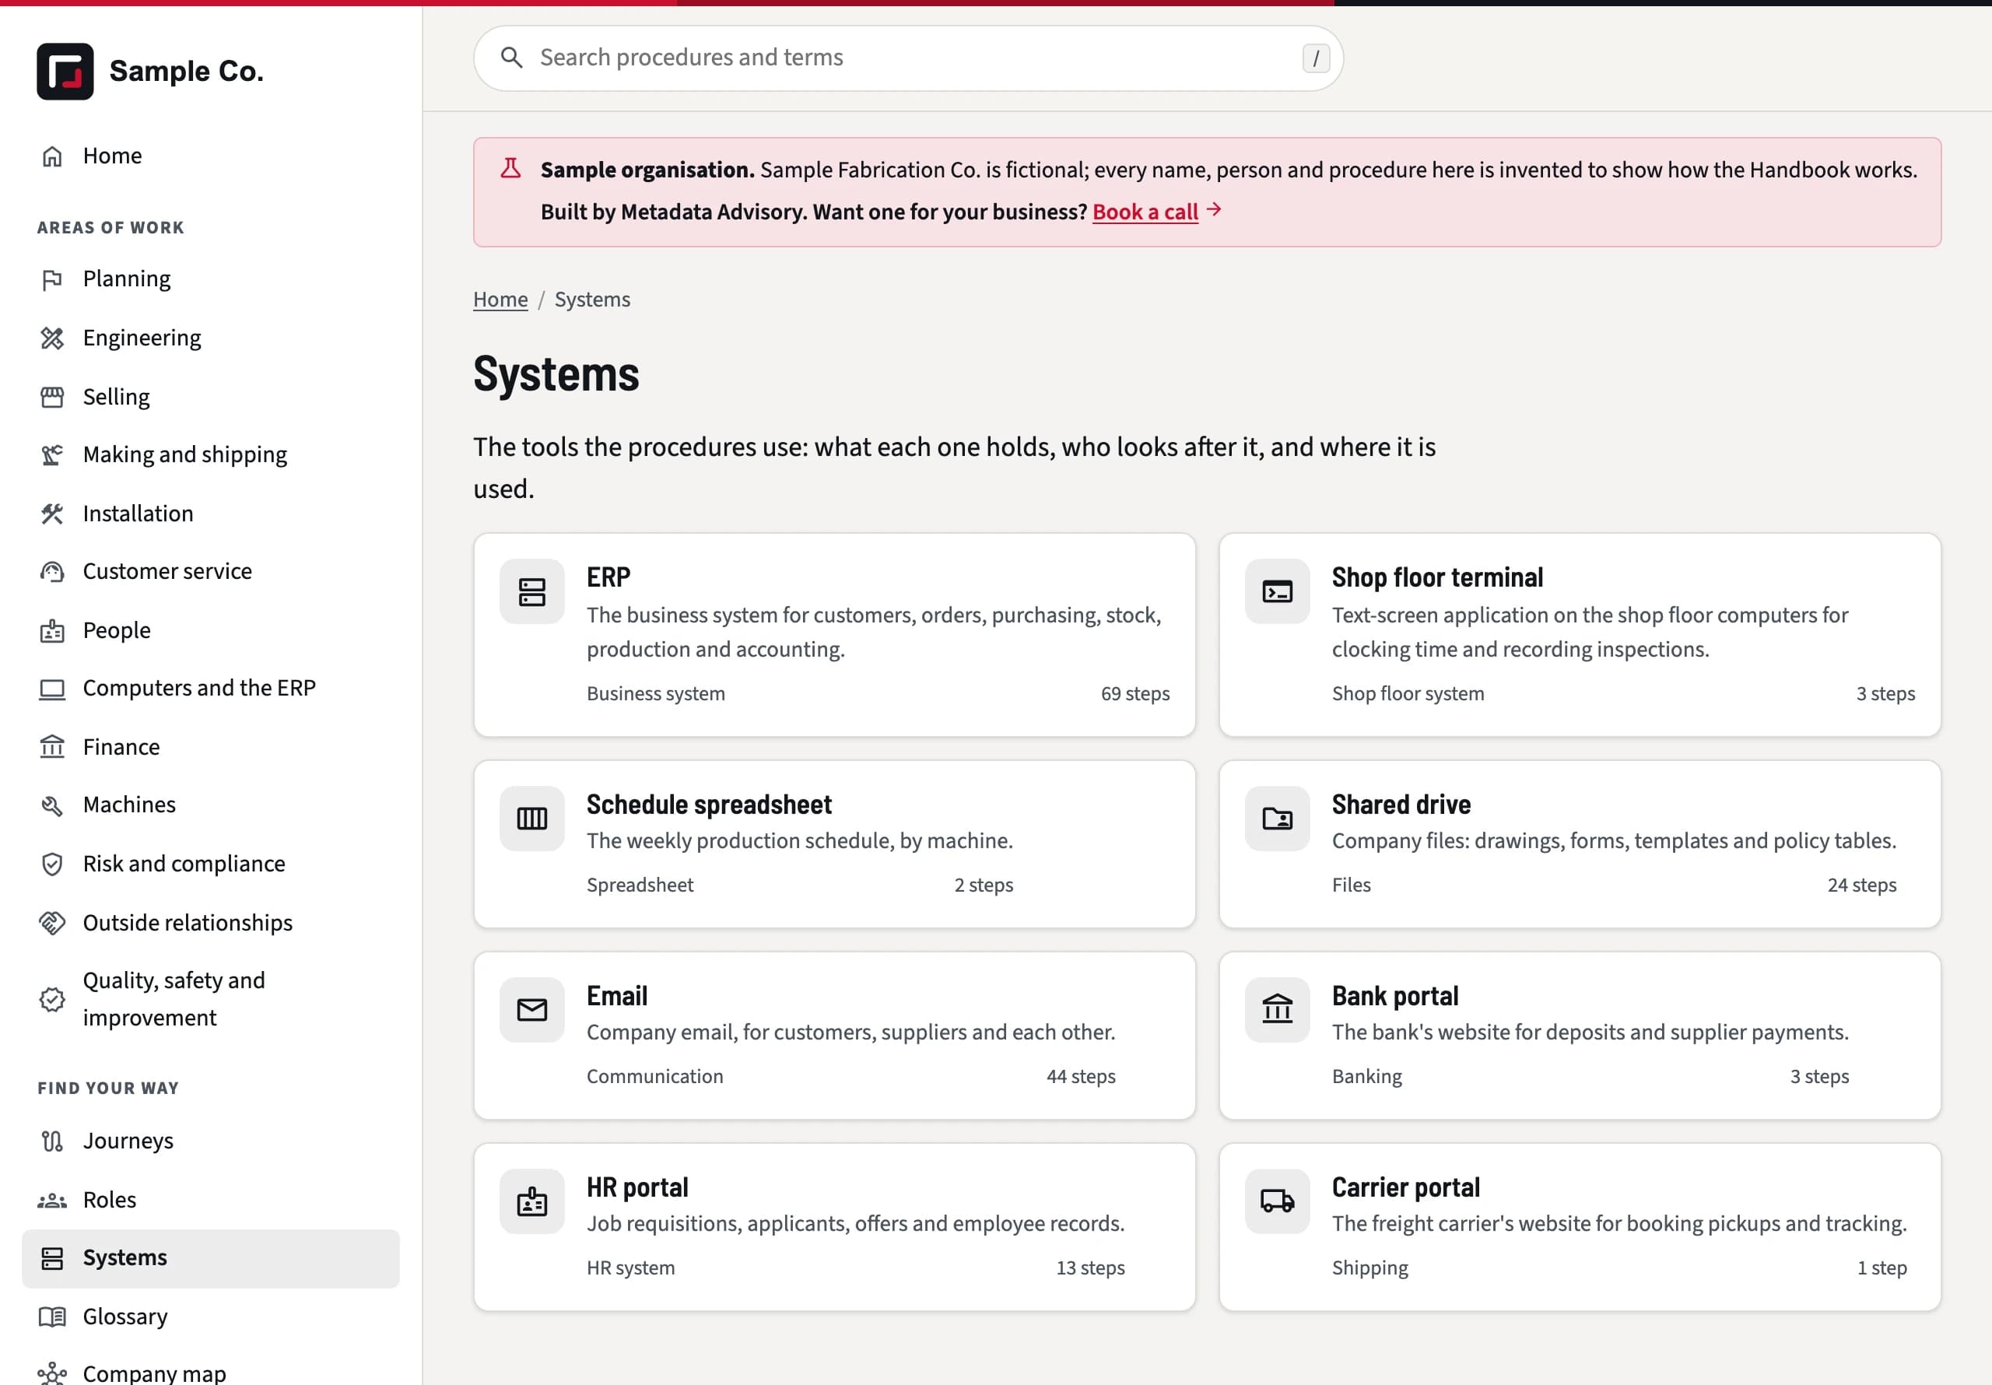The image size is (1992, 1385).
Task: Open the Schedule spreadsheet card title
Action: 709,805
